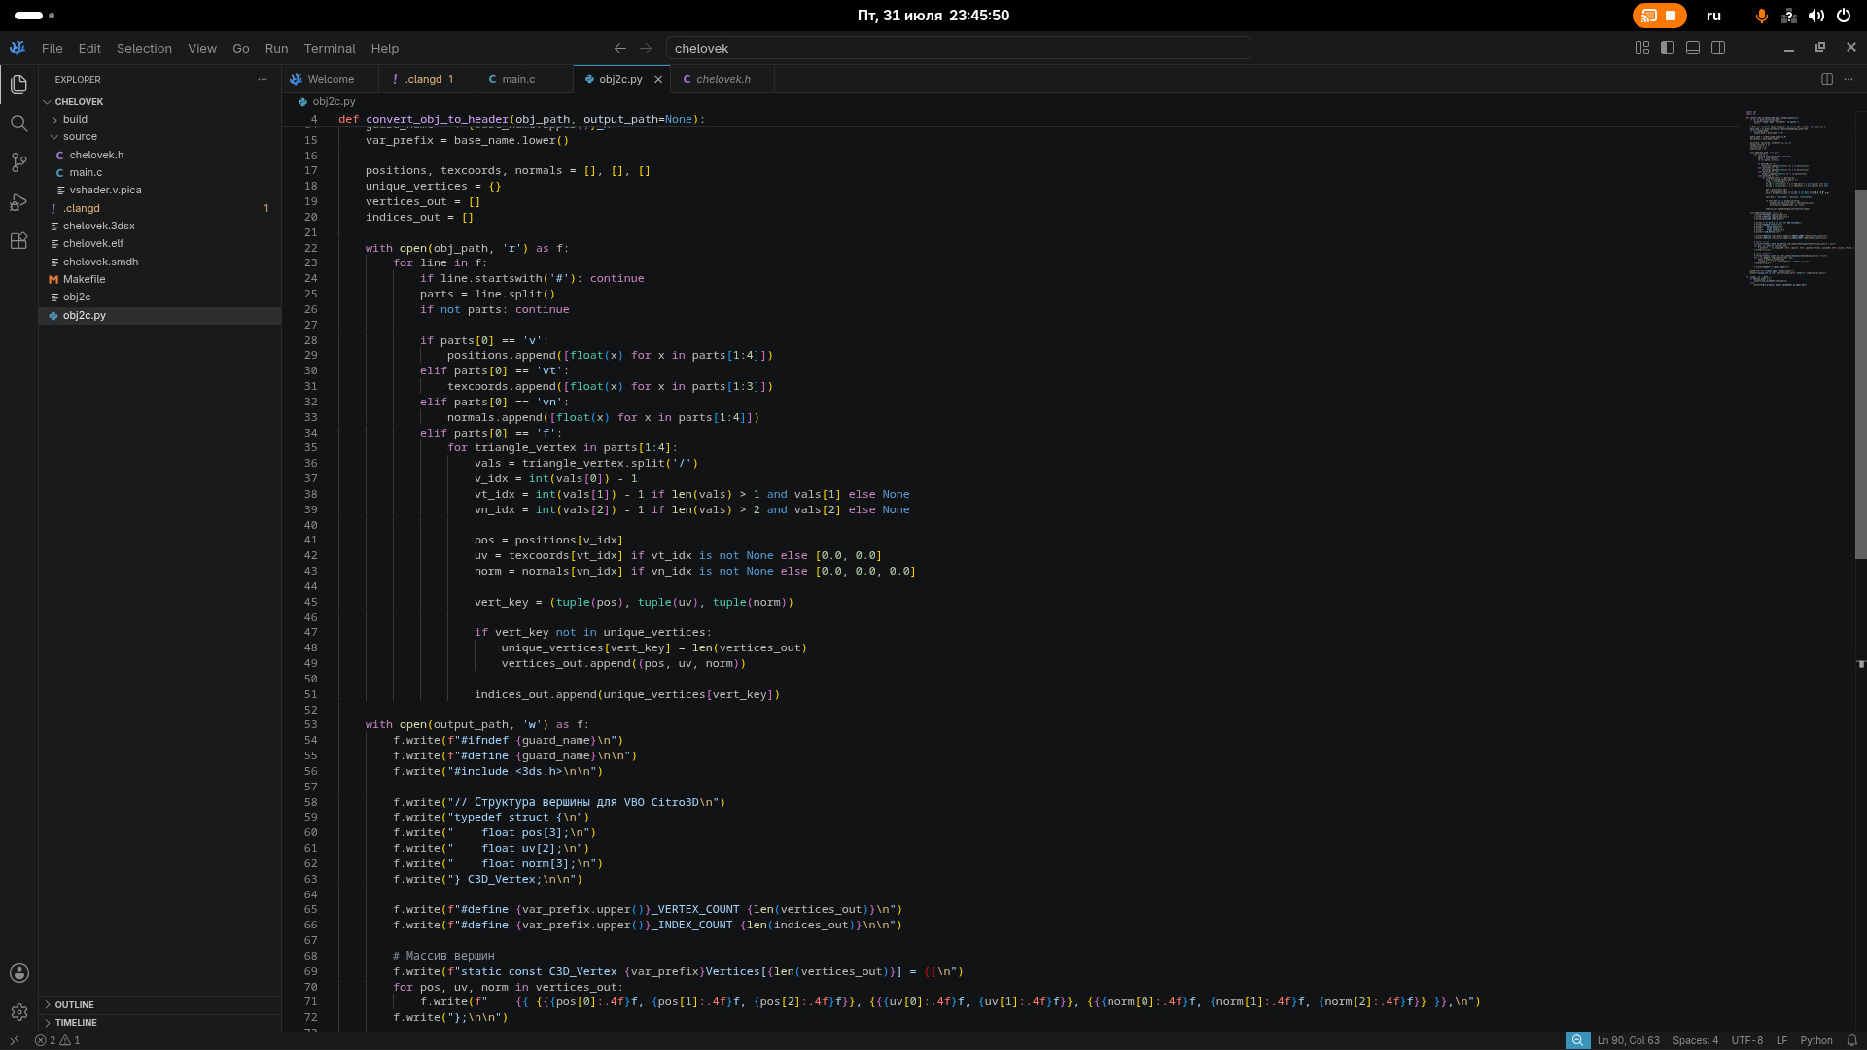Switch to the main.c tab
The height and width of the screenshot is (1050, 1867).
(524, 80)
